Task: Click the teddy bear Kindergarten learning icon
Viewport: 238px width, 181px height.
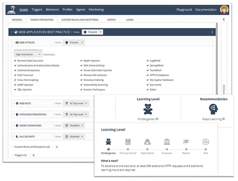Action: (148, 108)
